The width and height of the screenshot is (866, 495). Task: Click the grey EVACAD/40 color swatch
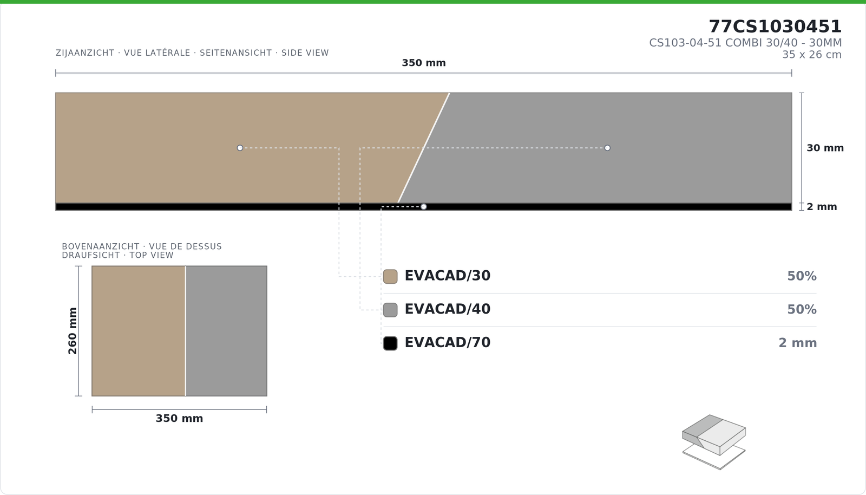[x=390, y=310]
